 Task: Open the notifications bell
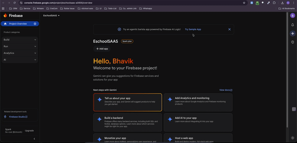pos(293,25)
